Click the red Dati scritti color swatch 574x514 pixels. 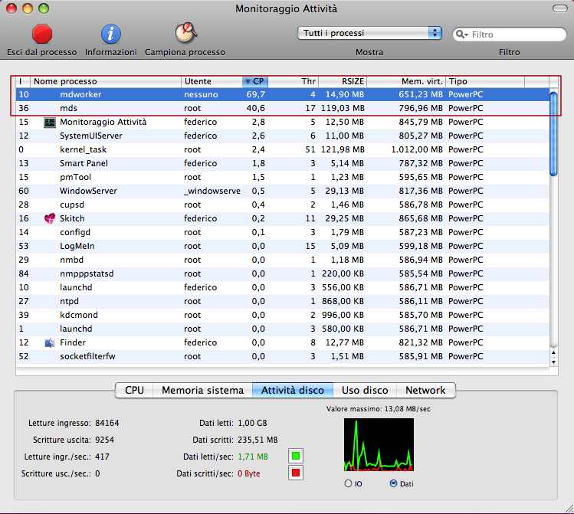[x=296, y=473]
